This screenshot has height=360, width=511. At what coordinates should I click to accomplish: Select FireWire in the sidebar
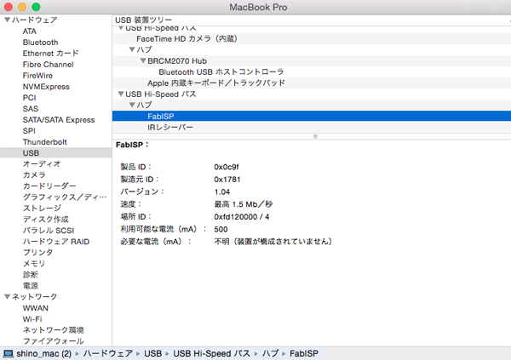click(x=37, y=76)
